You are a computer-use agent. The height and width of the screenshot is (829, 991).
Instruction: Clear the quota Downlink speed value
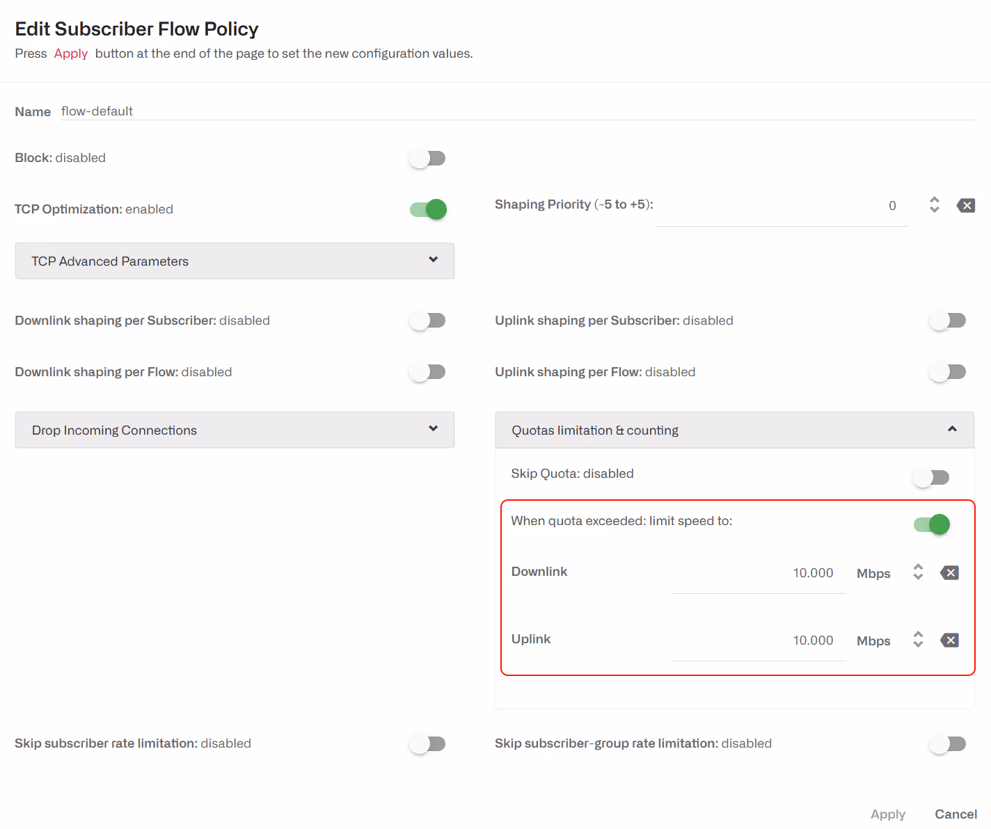[x=949, y=573]
